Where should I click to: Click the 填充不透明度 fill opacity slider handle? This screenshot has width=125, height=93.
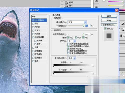tap(83, 34)
